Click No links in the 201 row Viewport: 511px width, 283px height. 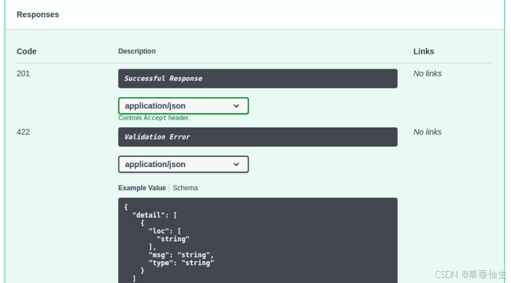tap(427, 74)
